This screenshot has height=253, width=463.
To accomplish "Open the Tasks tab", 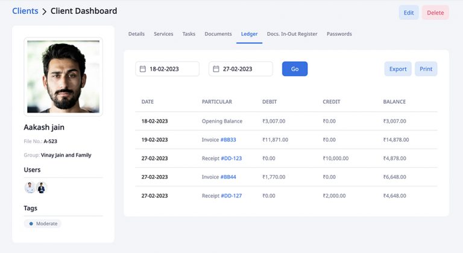I will click(x=189, y=34).
